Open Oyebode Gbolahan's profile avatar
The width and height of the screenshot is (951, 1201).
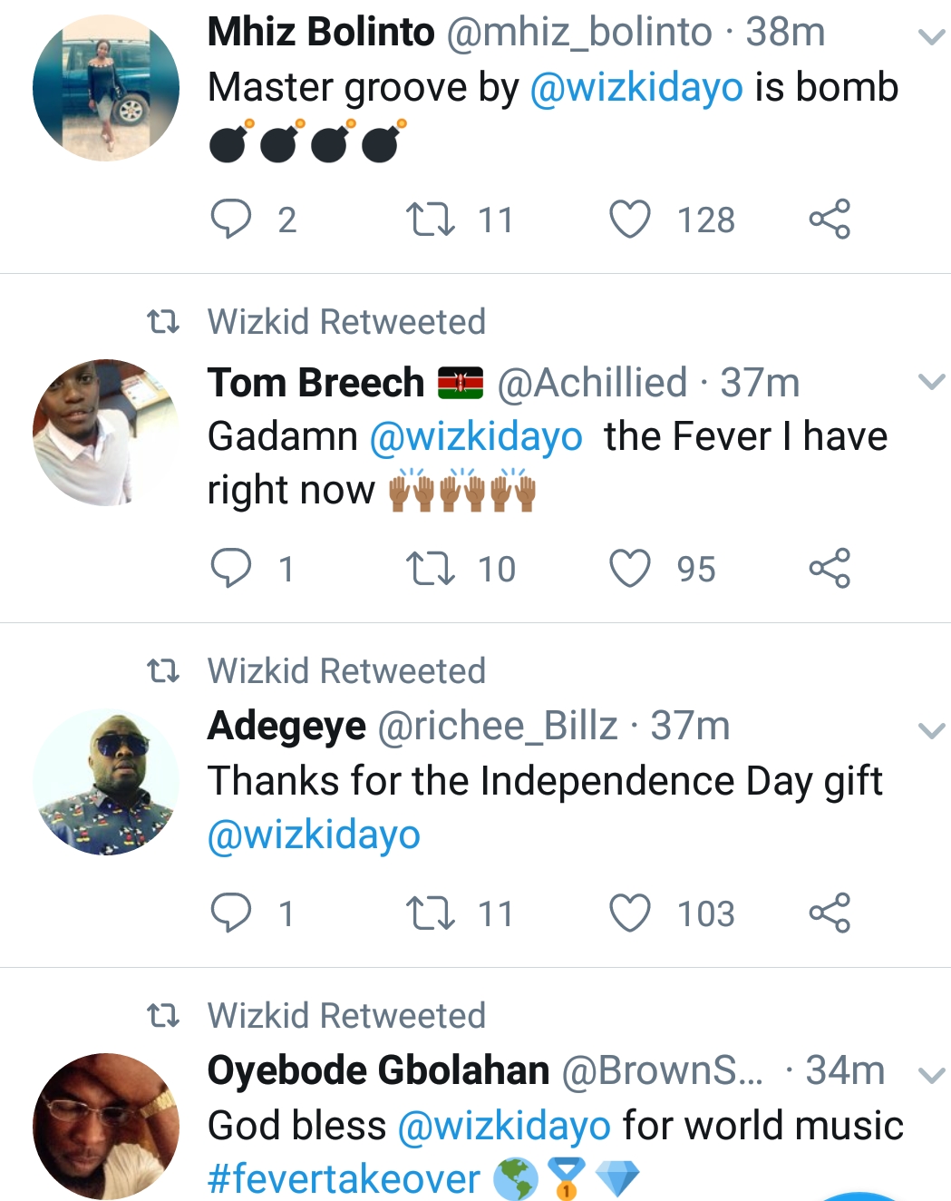[x=106, y=1127]
